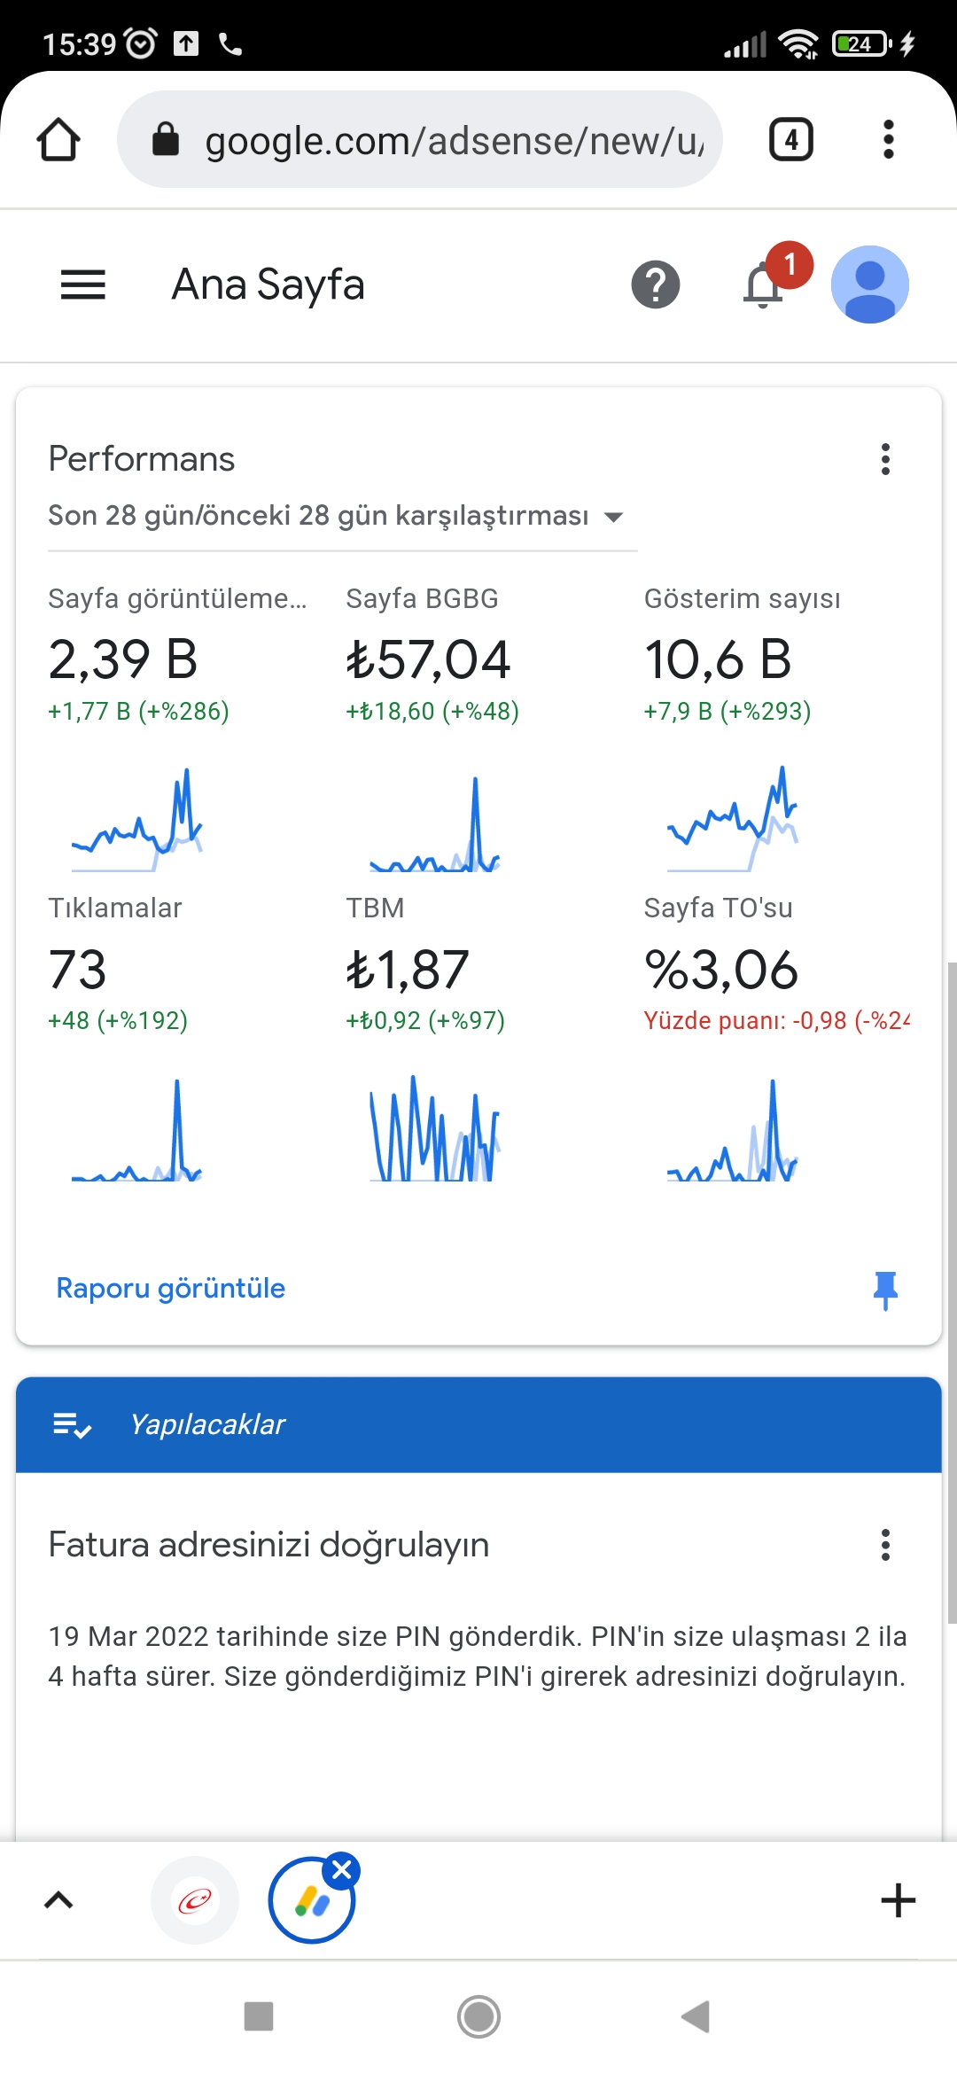Tap the Gösterim sayısı sparkline chart
The width and height of the screenshot is (957, 2074).
733,819
